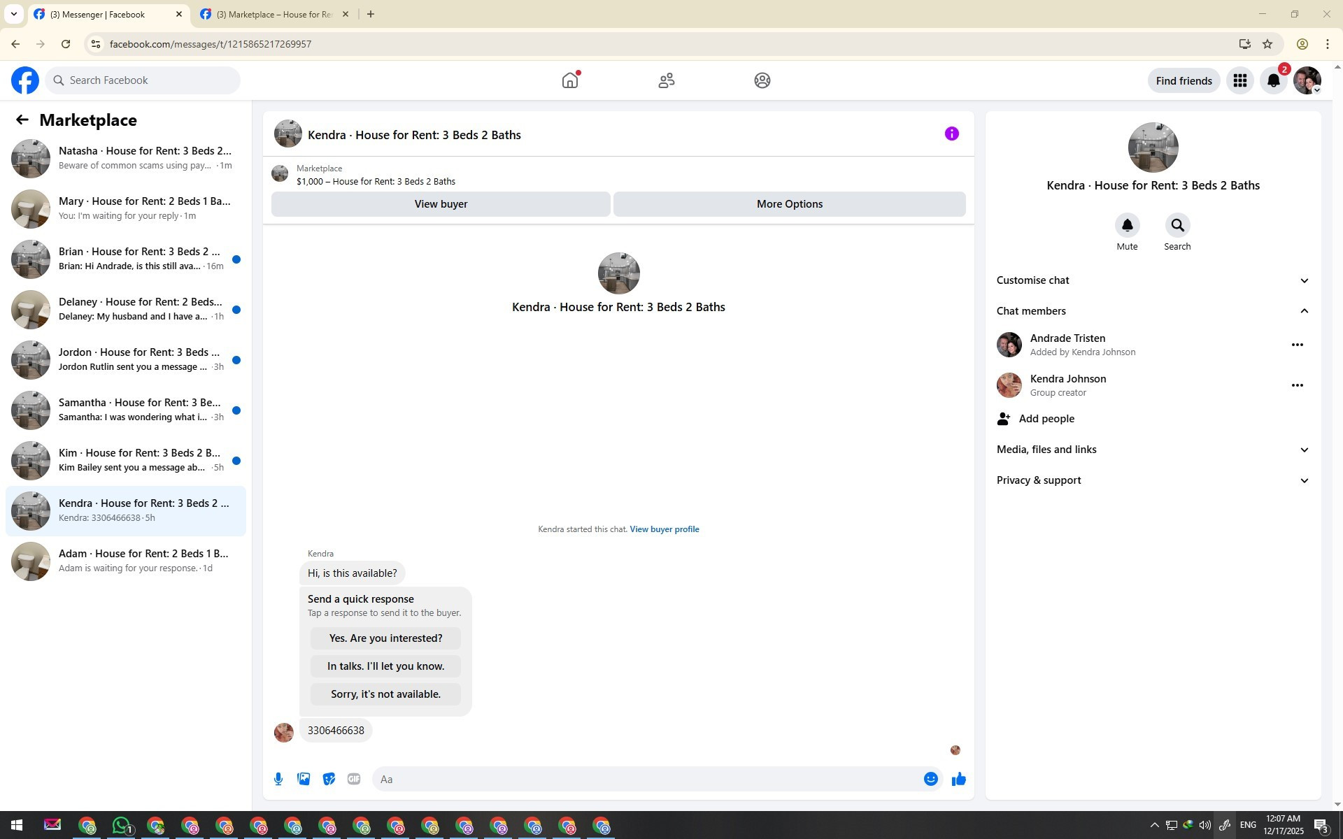Open the Friends icon in top nav
Screen dimensions: 1343x839
[666, 80]
